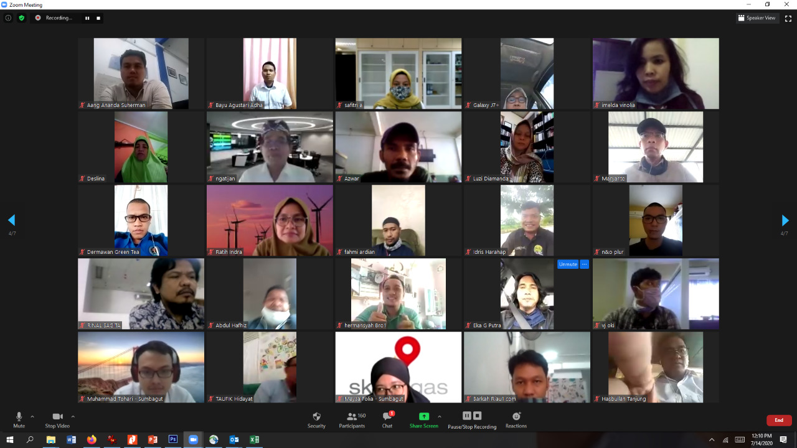Enter full screen mode using top-right icon
The width and height of the screenshot is (797, 448).
pyautogui.click(x=788, y=18)
